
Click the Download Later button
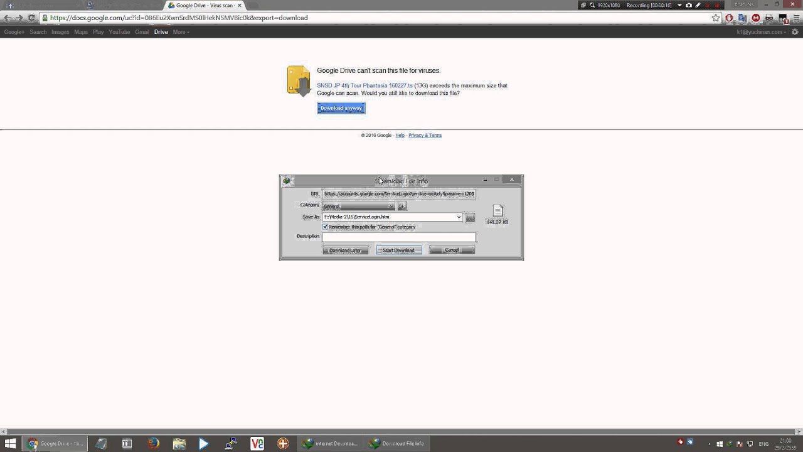[346, 250]
